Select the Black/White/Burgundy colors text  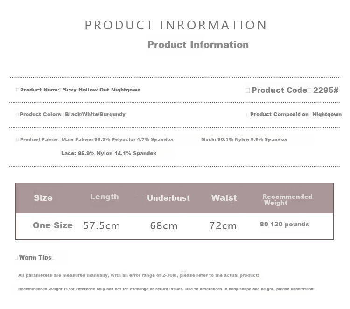coord(95,114)
